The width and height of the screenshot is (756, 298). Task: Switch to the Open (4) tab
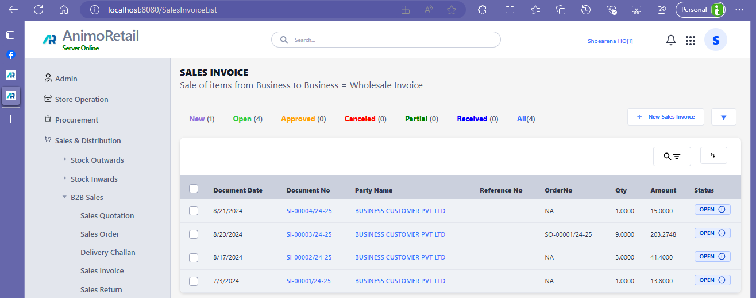pos(248,119)
